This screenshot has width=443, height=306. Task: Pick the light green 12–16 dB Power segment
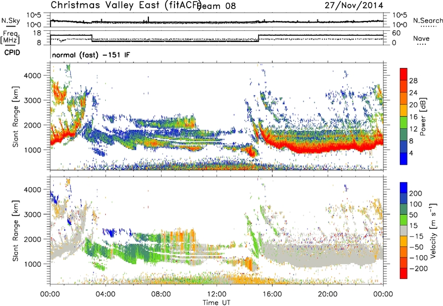pyautogui.click(x=404, y=123)
